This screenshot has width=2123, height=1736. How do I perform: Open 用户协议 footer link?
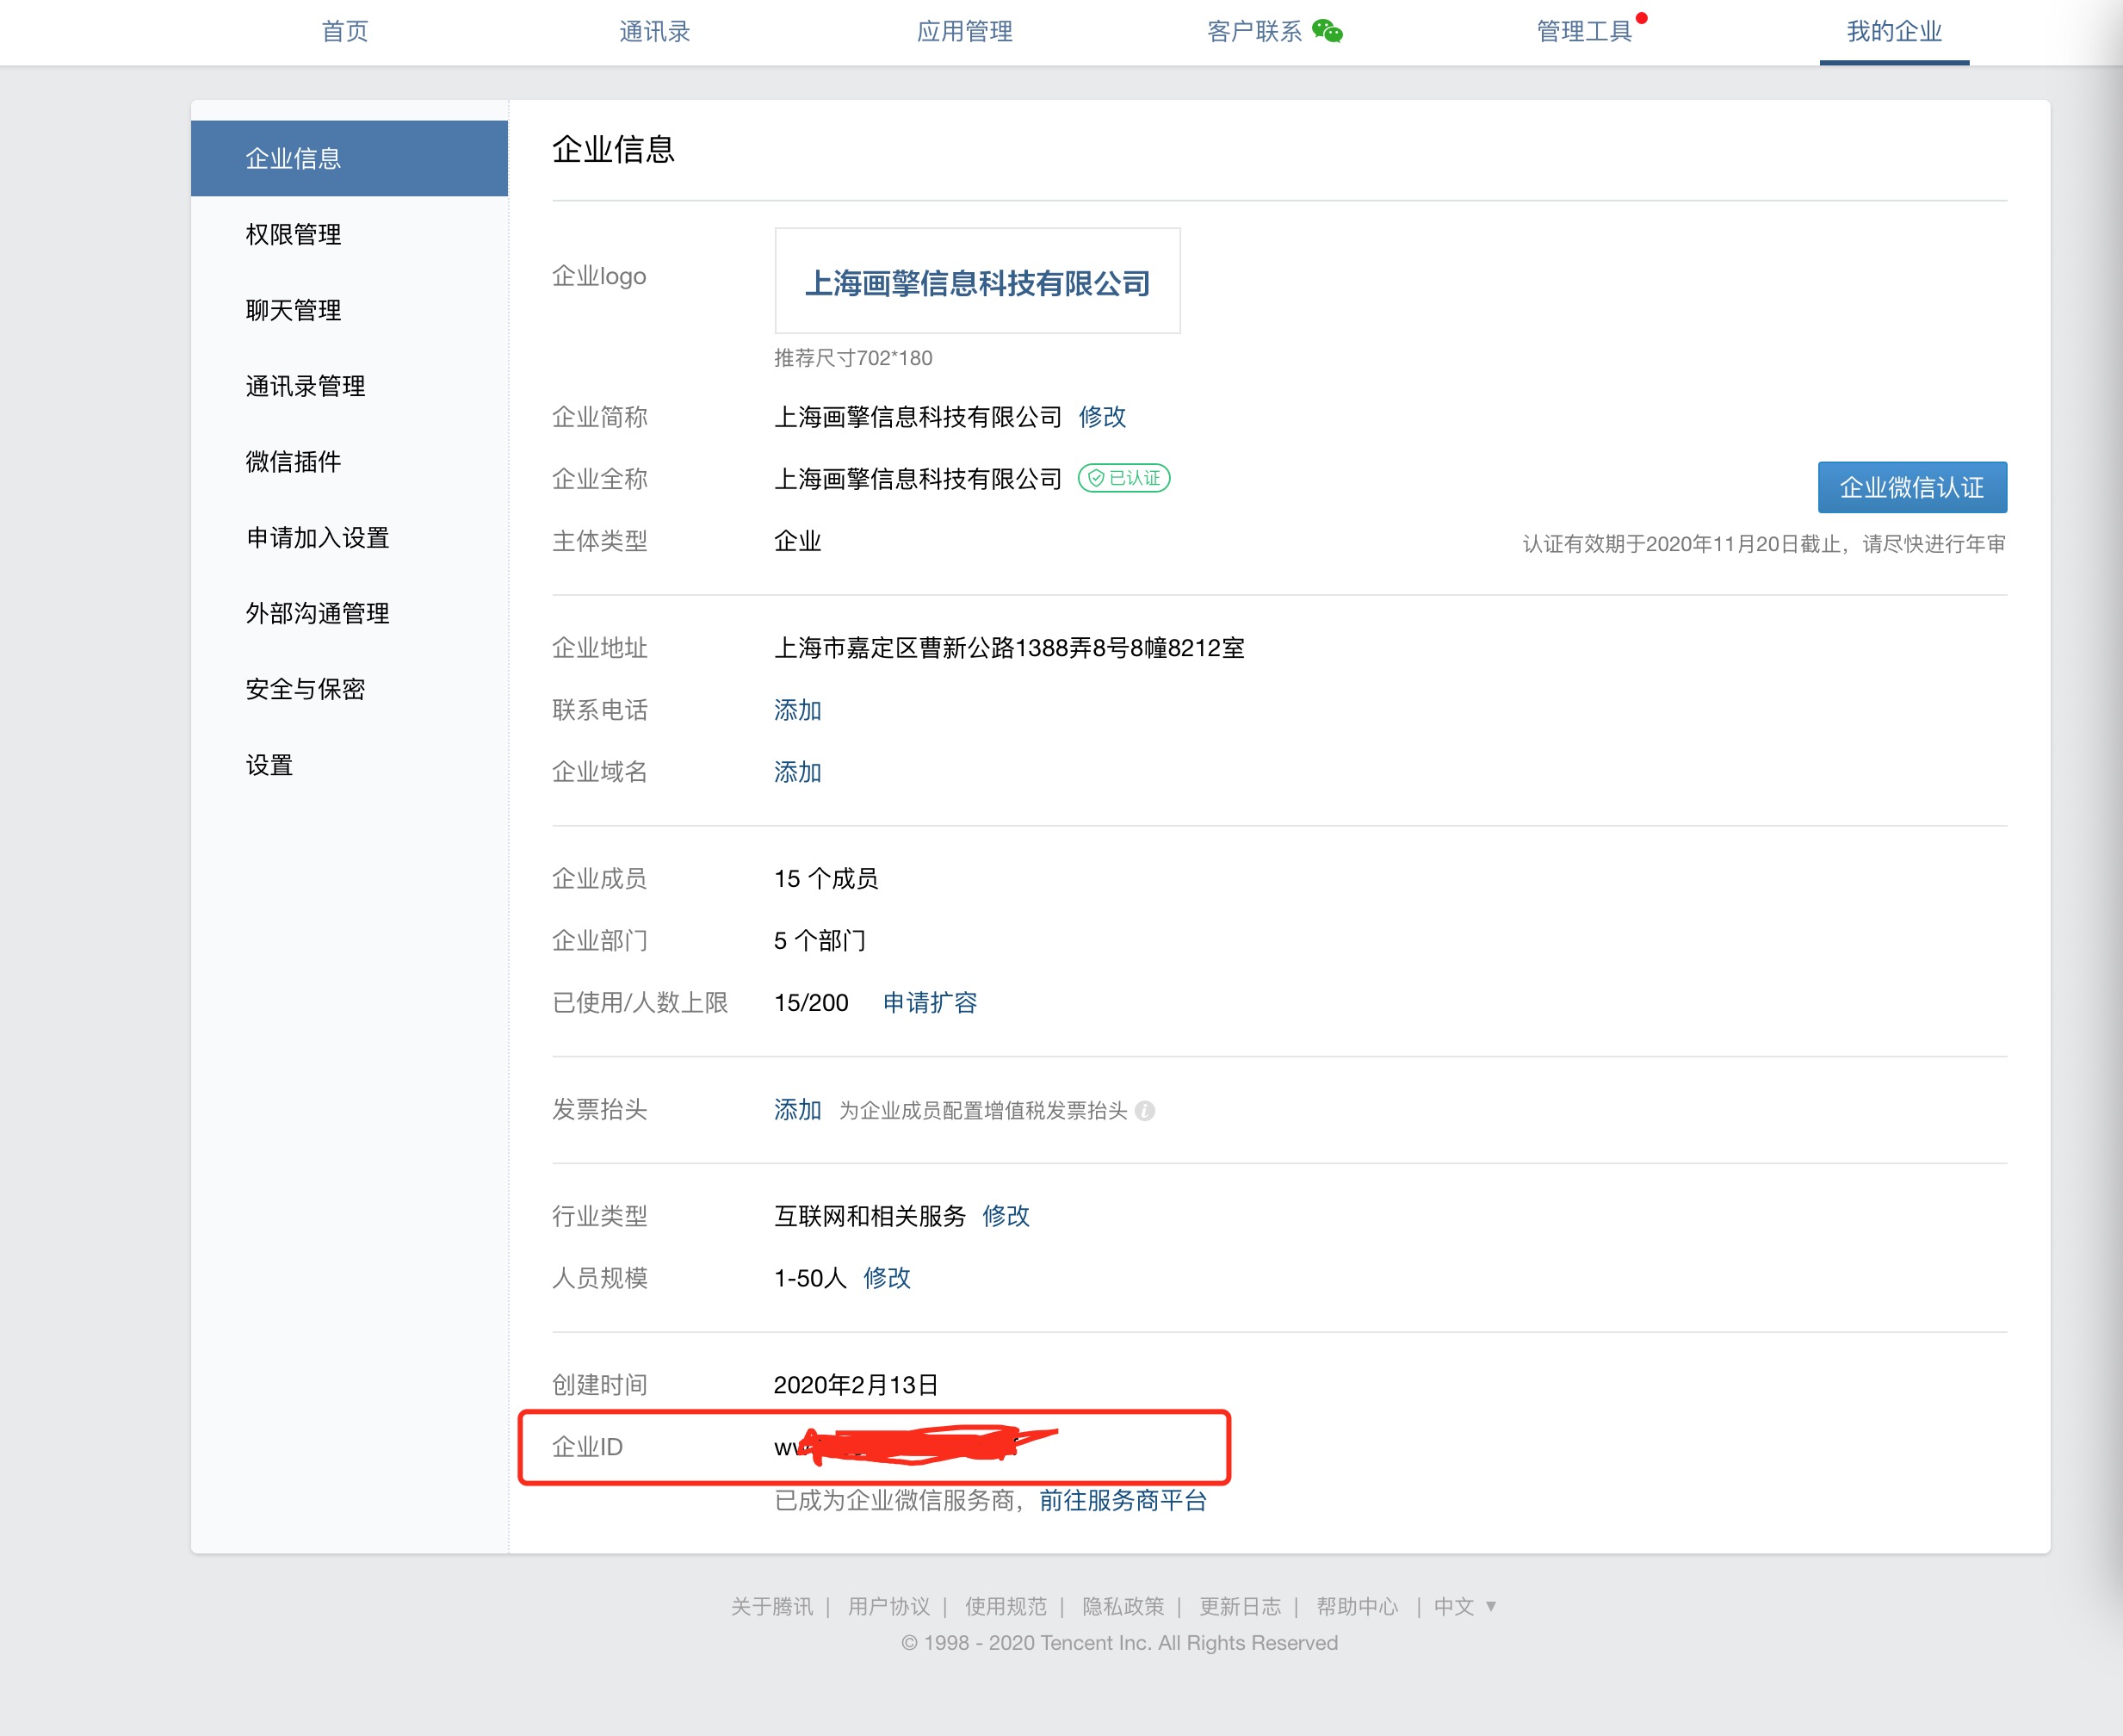[x=888, y=1606]
